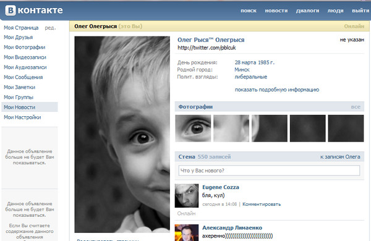Go to Моя Страница

21,28
